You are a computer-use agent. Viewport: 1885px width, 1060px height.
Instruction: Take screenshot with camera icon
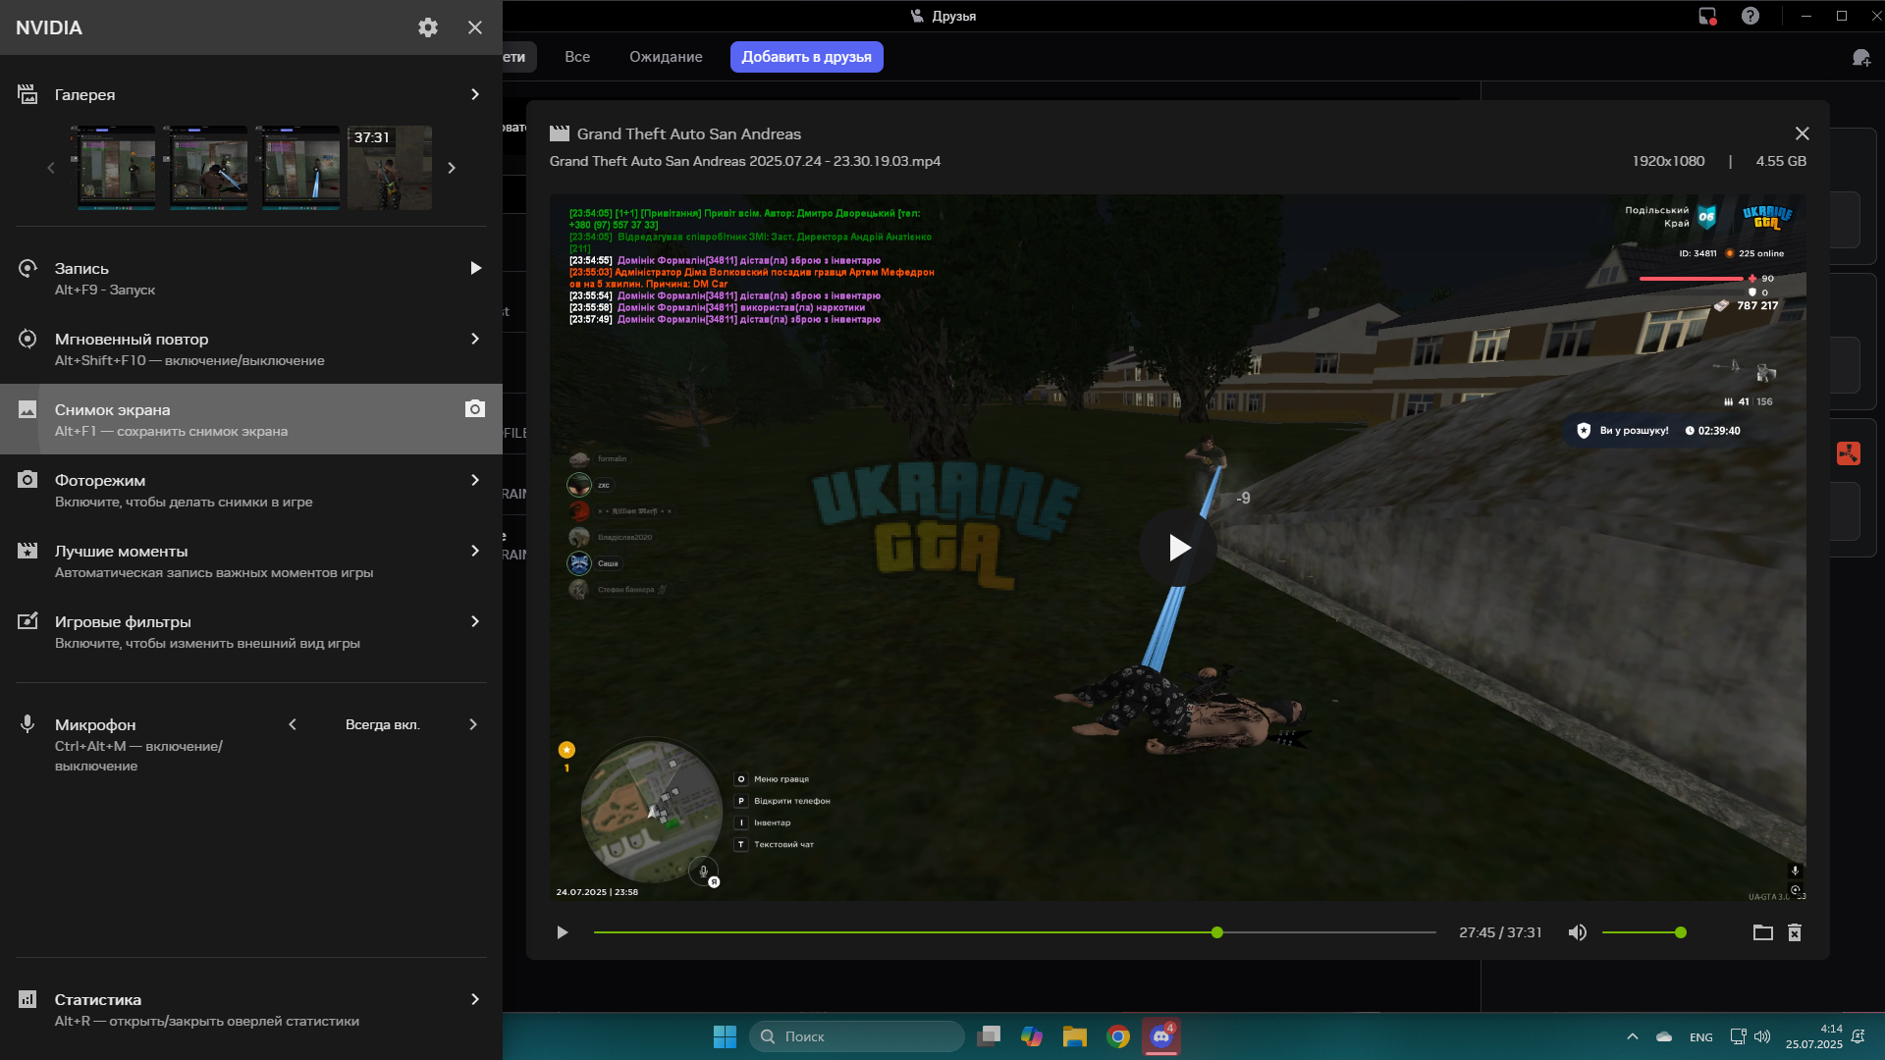pyautogui.click(x=475, y=408)
